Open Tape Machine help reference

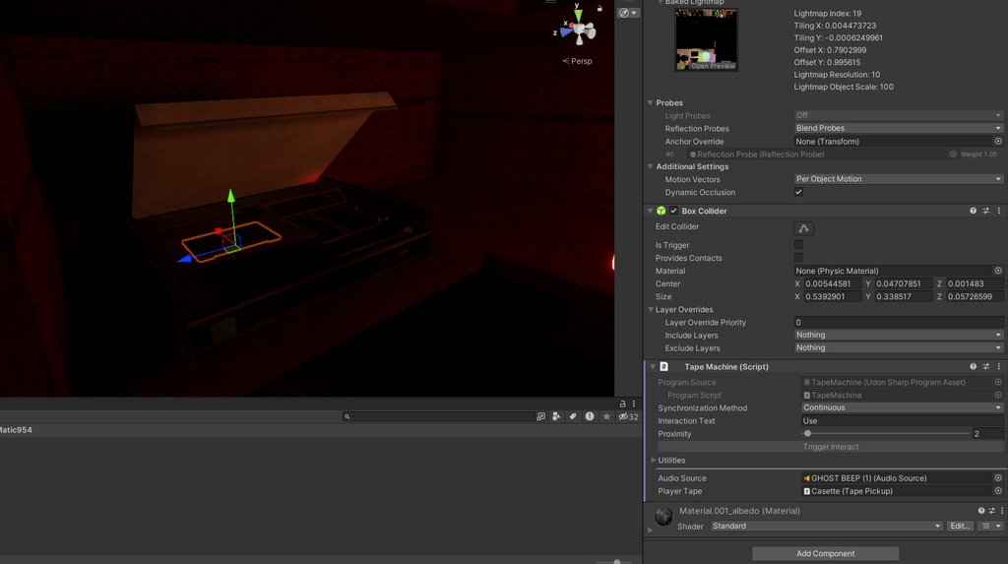973,366
